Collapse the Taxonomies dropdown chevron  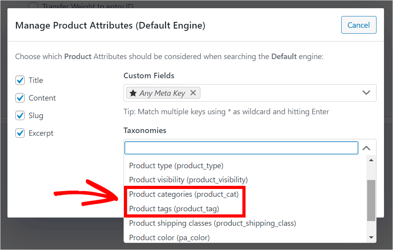point(366,148)
